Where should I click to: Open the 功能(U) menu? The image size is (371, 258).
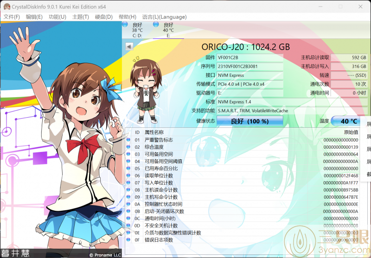point(57,17)
